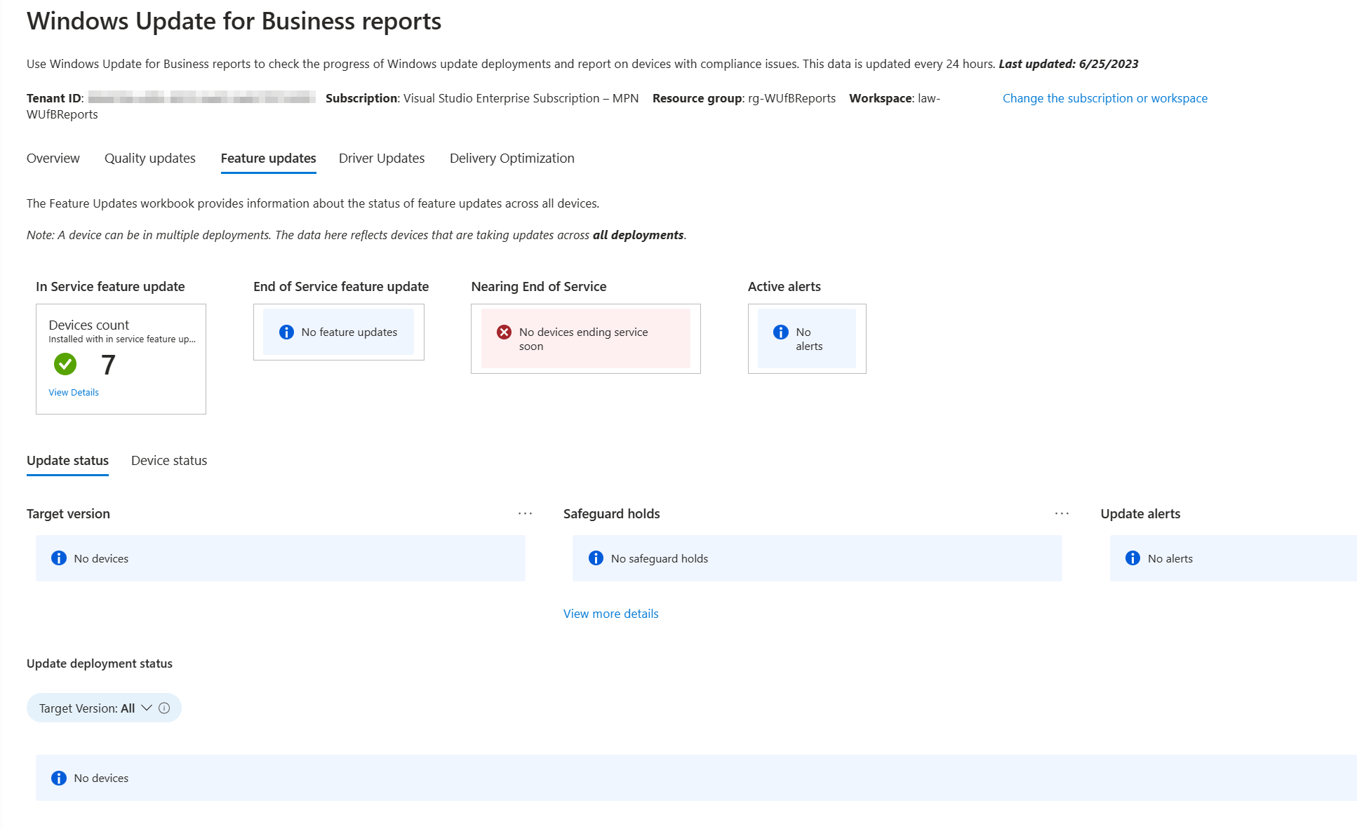Click Change the subscription or workspace

coord(1104,97)
